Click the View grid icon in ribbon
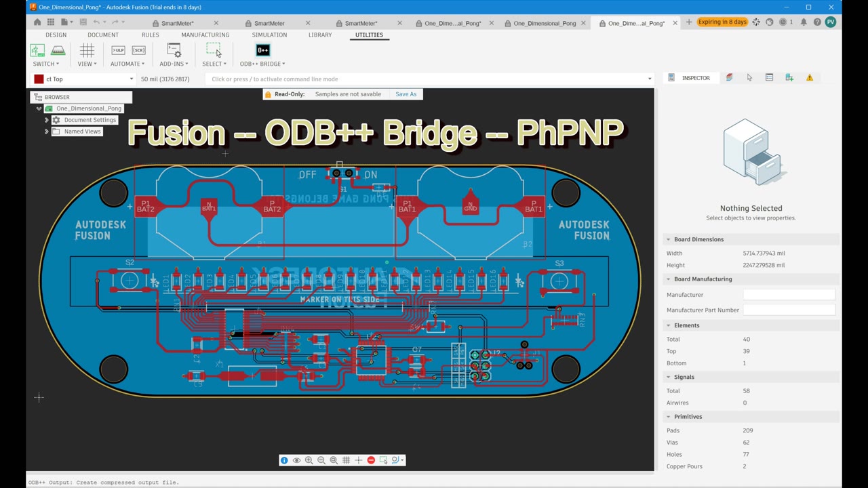The height and width of the screenshot is (488, 868). click(x=87, y=50)
